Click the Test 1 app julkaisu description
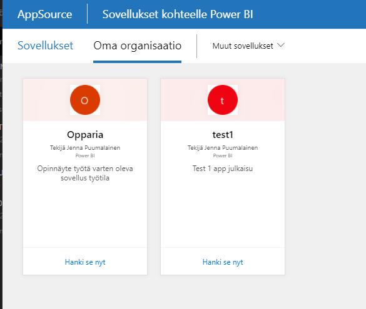Image resolution: width=366 pixels, height=309 pixels. (223, 169)
